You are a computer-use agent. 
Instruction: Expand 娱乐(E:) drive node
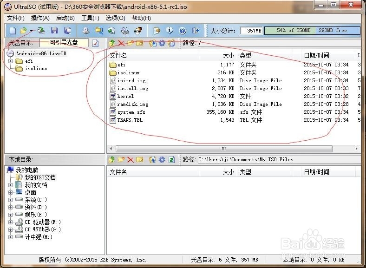tap(10, 215)
